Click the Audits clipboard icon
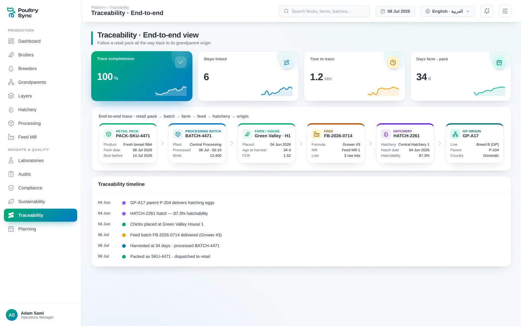The width and height of the screenshot is (521, 326). tap(11, 174)
